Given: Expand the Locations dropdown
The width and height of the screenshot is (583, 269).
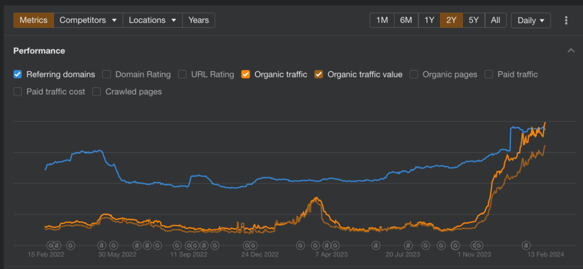Looking at the screenshot, I should pos(152,20).
